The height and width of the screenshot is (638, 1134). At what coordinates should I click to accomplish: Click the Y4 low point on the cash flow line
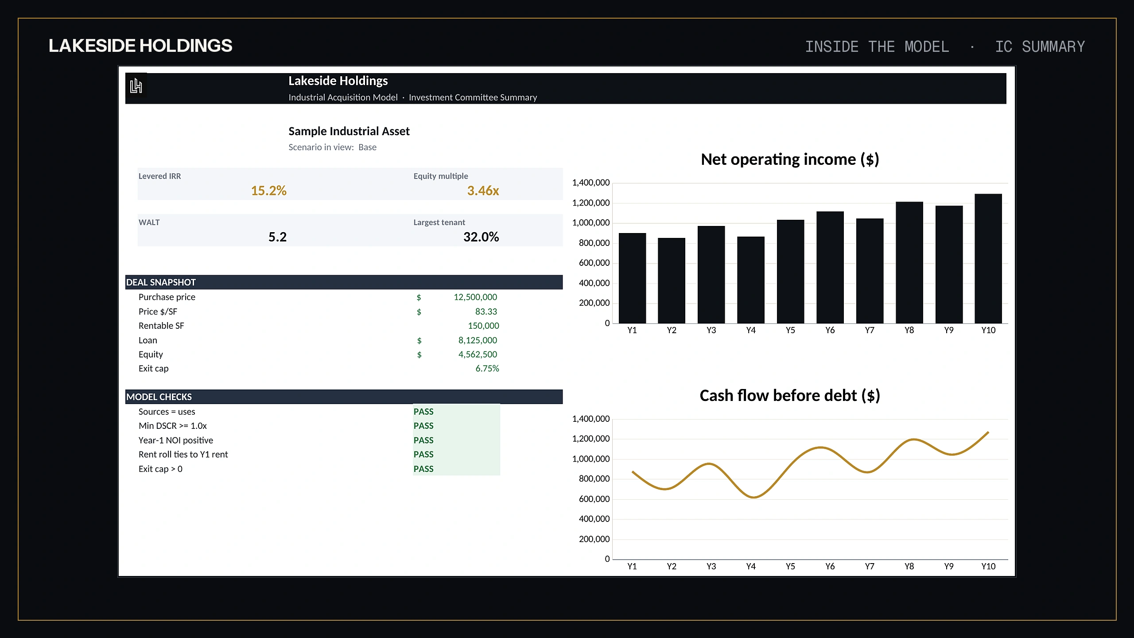(x=753, y=497)
